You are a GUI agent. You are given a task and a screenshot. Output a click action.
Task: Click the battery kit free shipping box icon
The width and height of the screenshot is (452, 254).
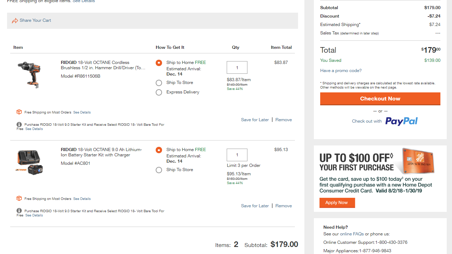pyautogui.click(x=19, y=198)
